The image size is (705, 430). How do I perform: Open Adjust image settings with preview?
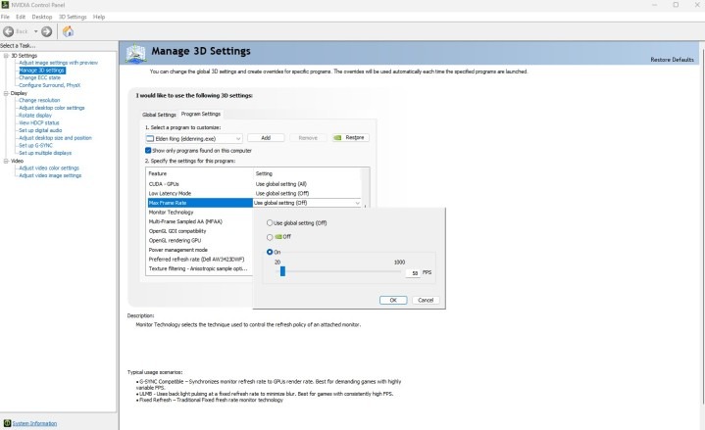tap(58, 63)
